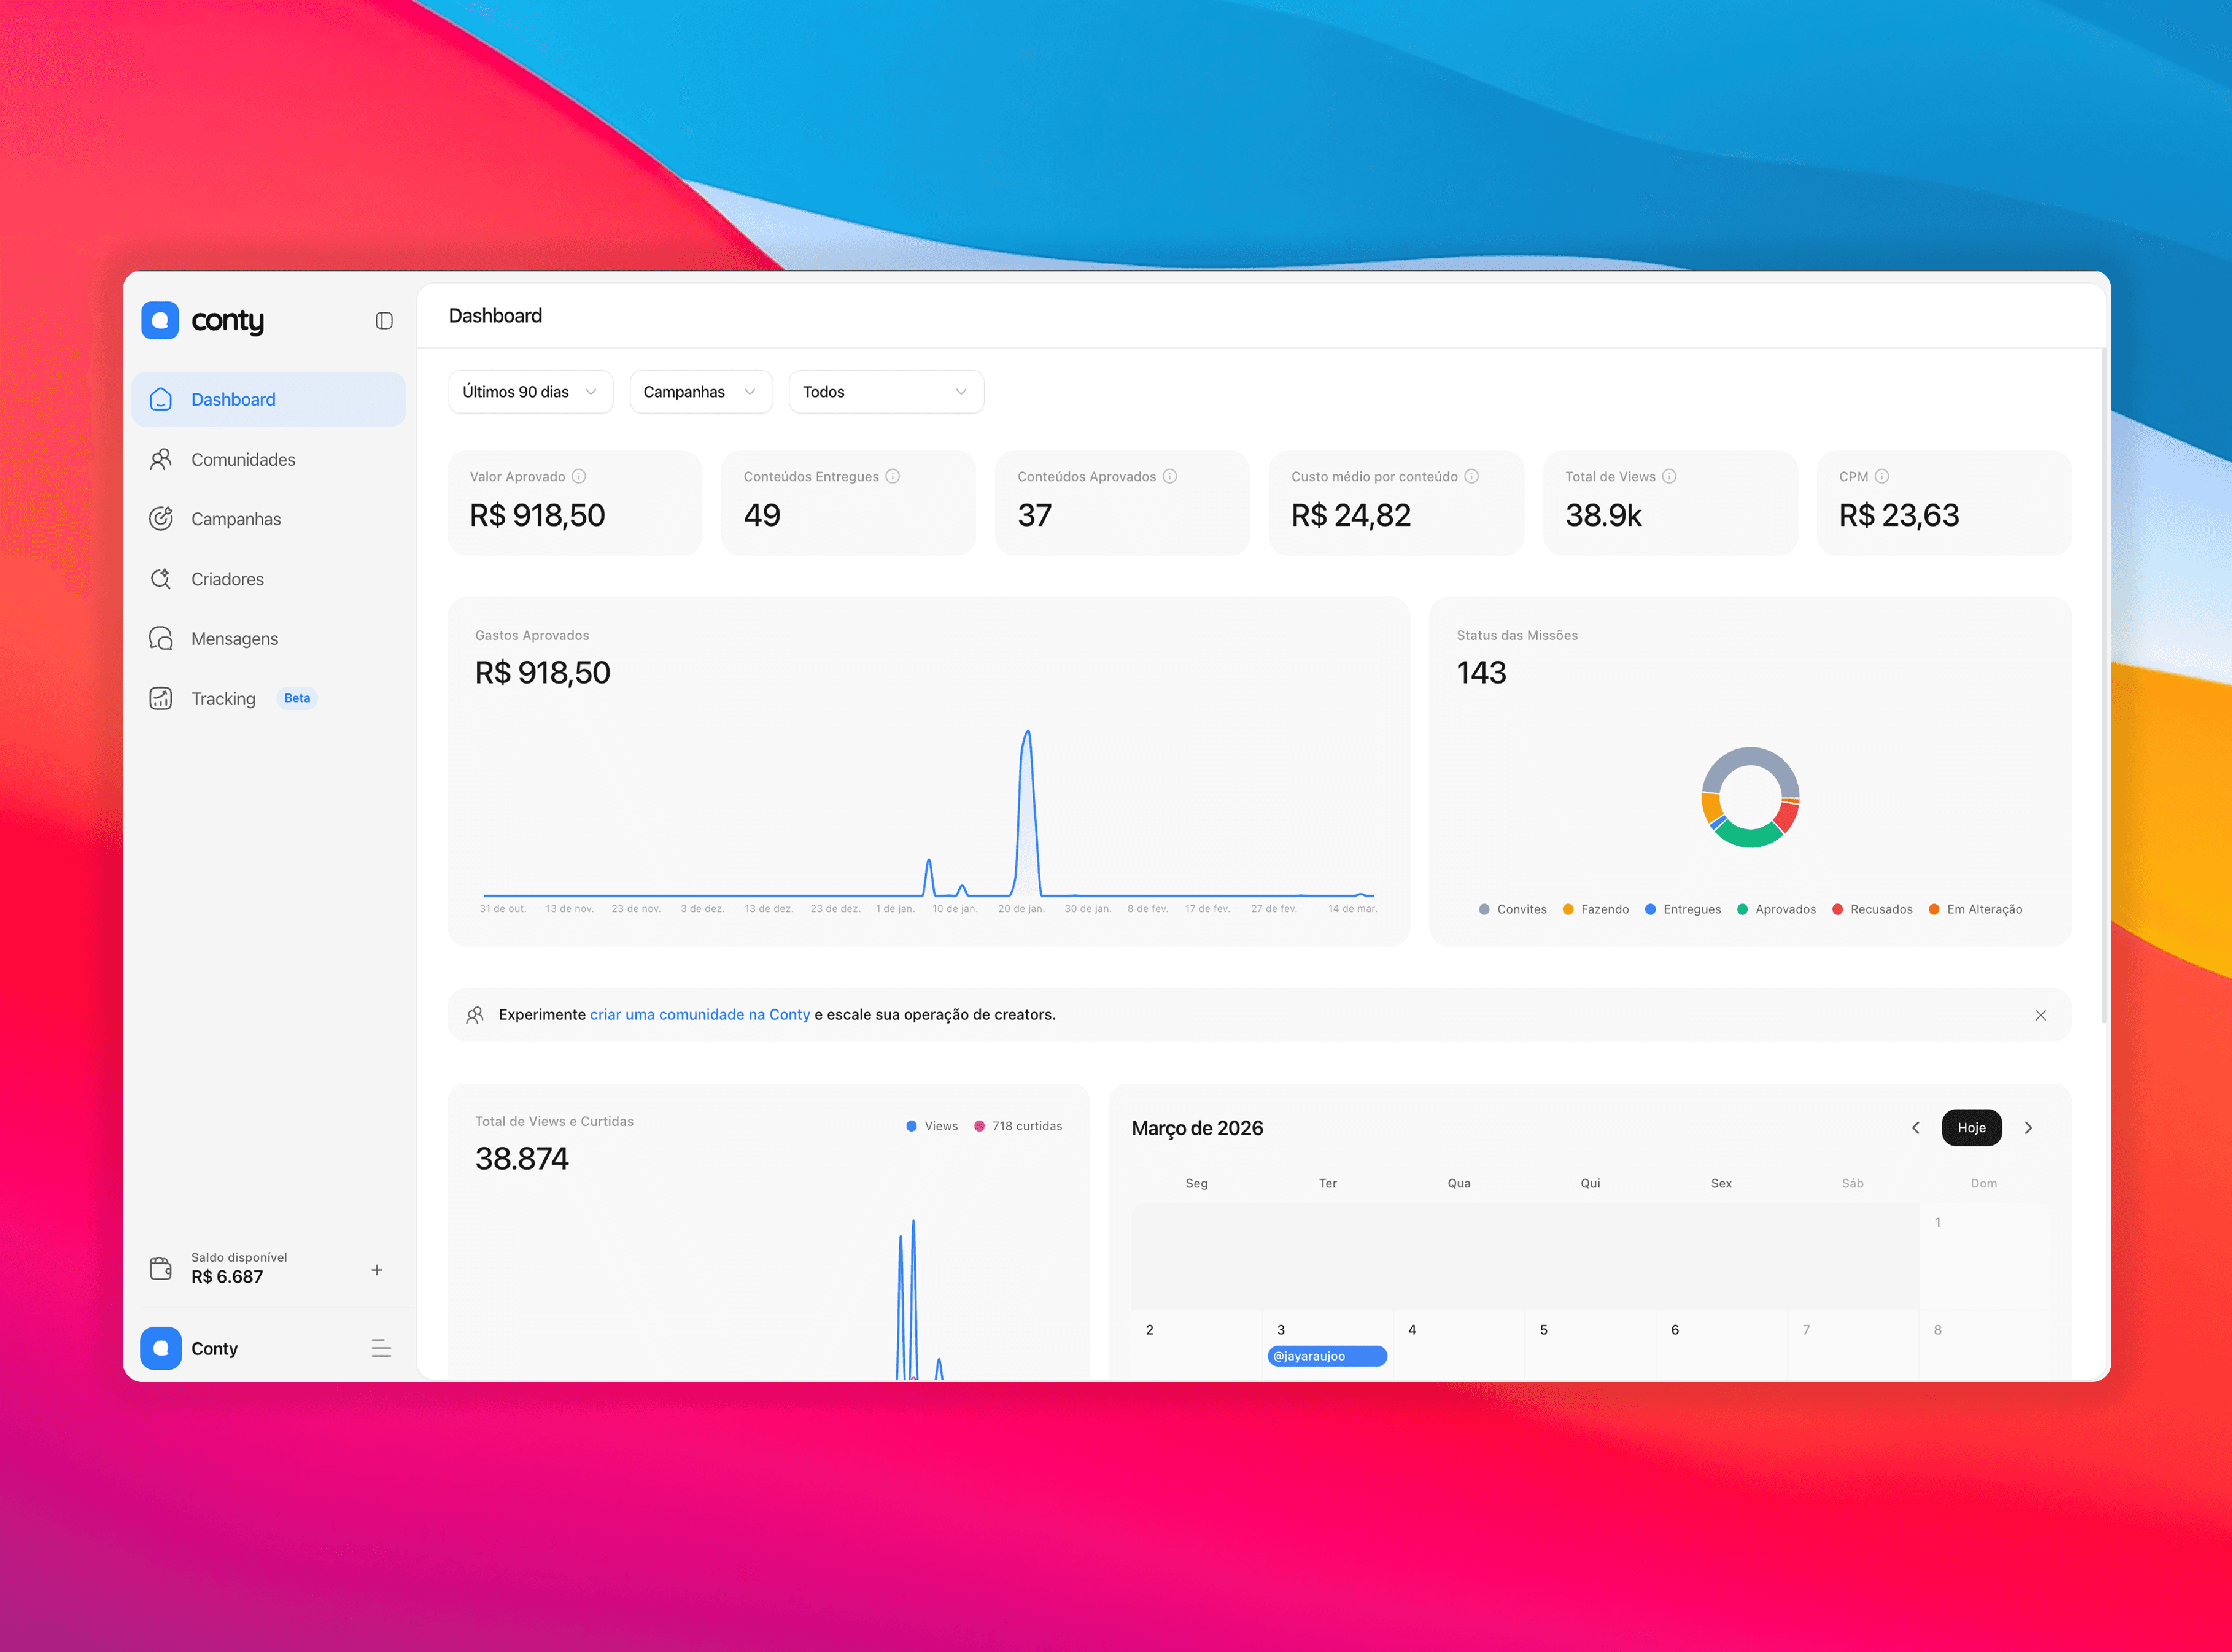This screenshot has width=2232, height=1652.
Task: Click the Conteúdos Entregues info icon
Action: (893, 476)
